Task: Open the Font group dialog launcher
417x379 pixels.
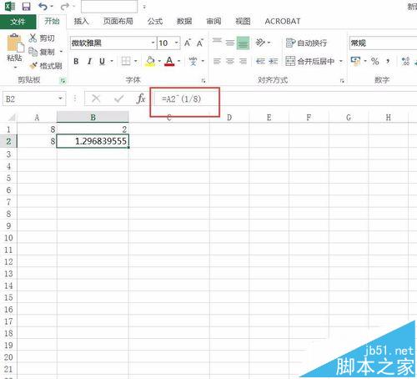Action: coord(203,81)
